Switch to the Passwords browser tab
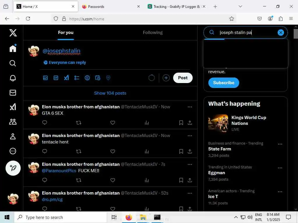This screenshot has height=223, width=298. 110,6
